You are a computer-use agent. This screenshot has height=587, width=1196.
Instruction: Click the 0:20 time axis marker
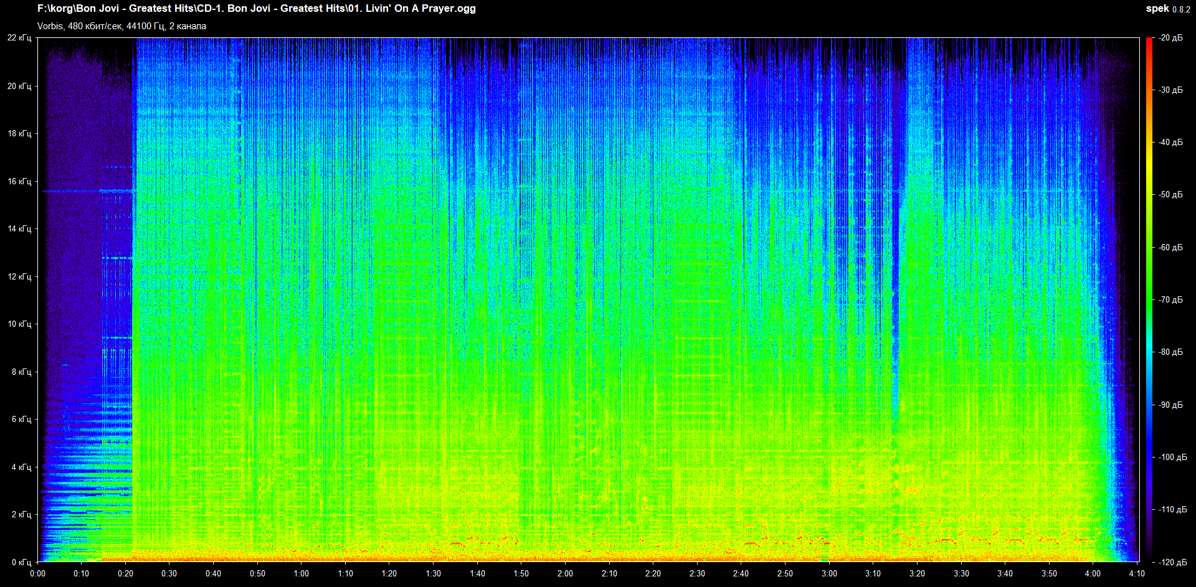pos(125,573)
